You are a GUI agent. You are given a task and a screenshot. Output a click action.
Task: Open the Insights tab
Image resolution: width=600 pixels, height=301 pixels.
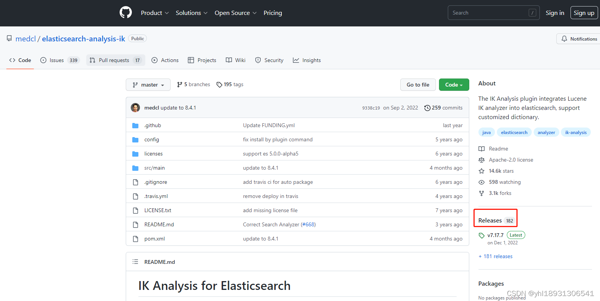pos(307,60)
